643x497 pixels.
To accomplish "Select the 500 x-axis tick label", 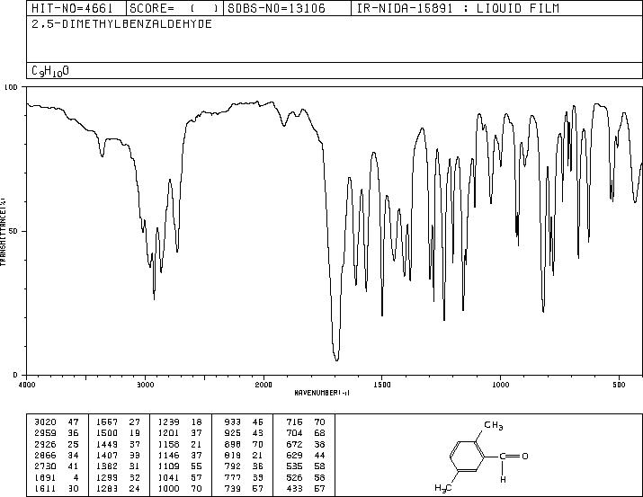I will coord(620,385).
